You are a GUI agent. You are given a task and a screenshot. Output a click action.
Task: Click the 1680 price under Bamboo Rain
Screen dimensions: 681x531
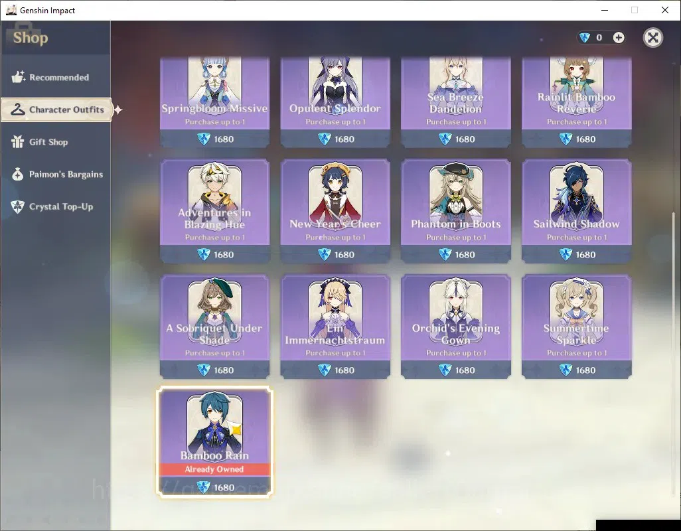point(224,488)
